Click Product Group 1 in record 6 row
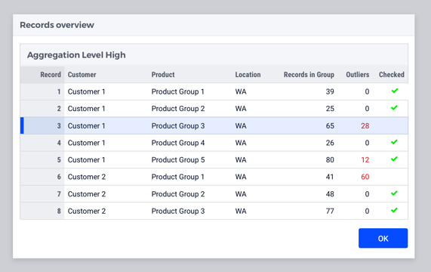The height and width of the screenshot is (272, 431). click(178, 177)
